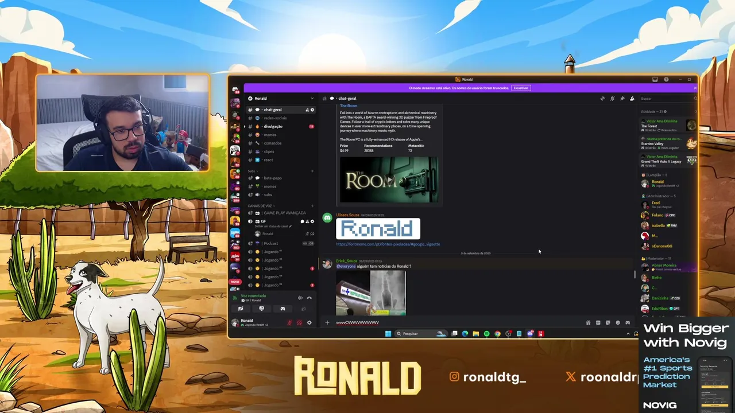
Task: Share your screen button
Action: (x=261, y=309)
